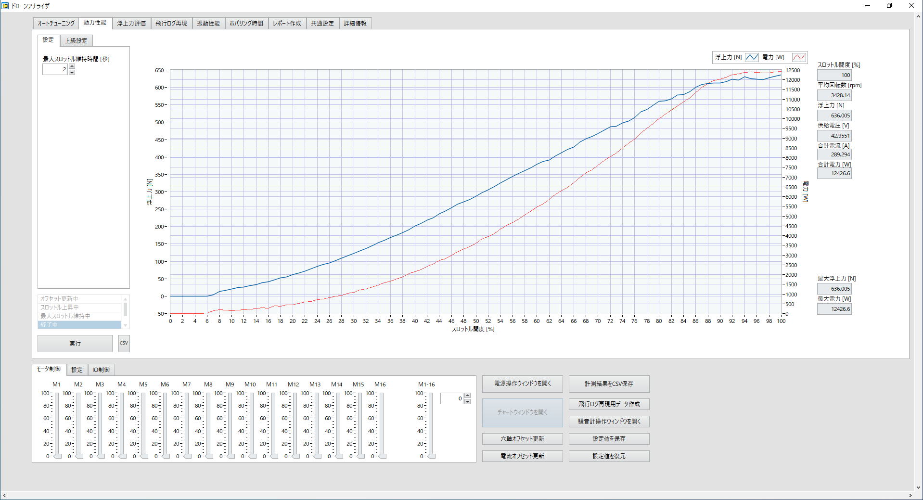923x500 pixels.
Task: Click the M1-16 master throttle slider
Action: pyautogui.click(x=431, y=424)
